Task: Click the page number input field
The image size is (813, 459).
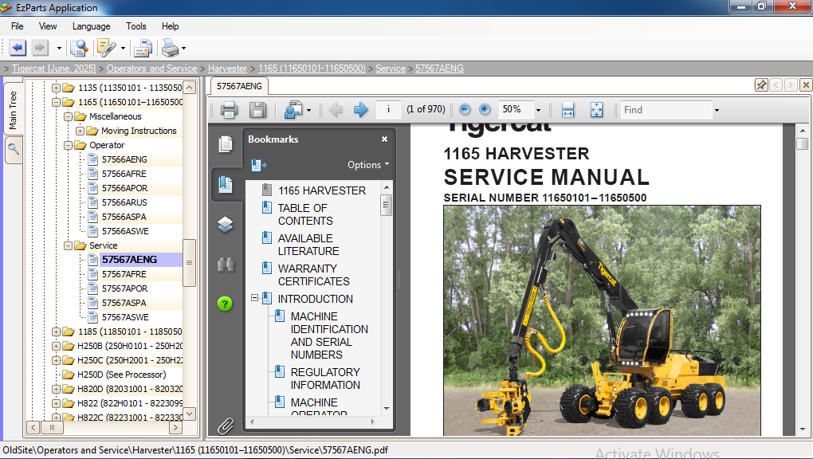Action: (x=388, y=109)
